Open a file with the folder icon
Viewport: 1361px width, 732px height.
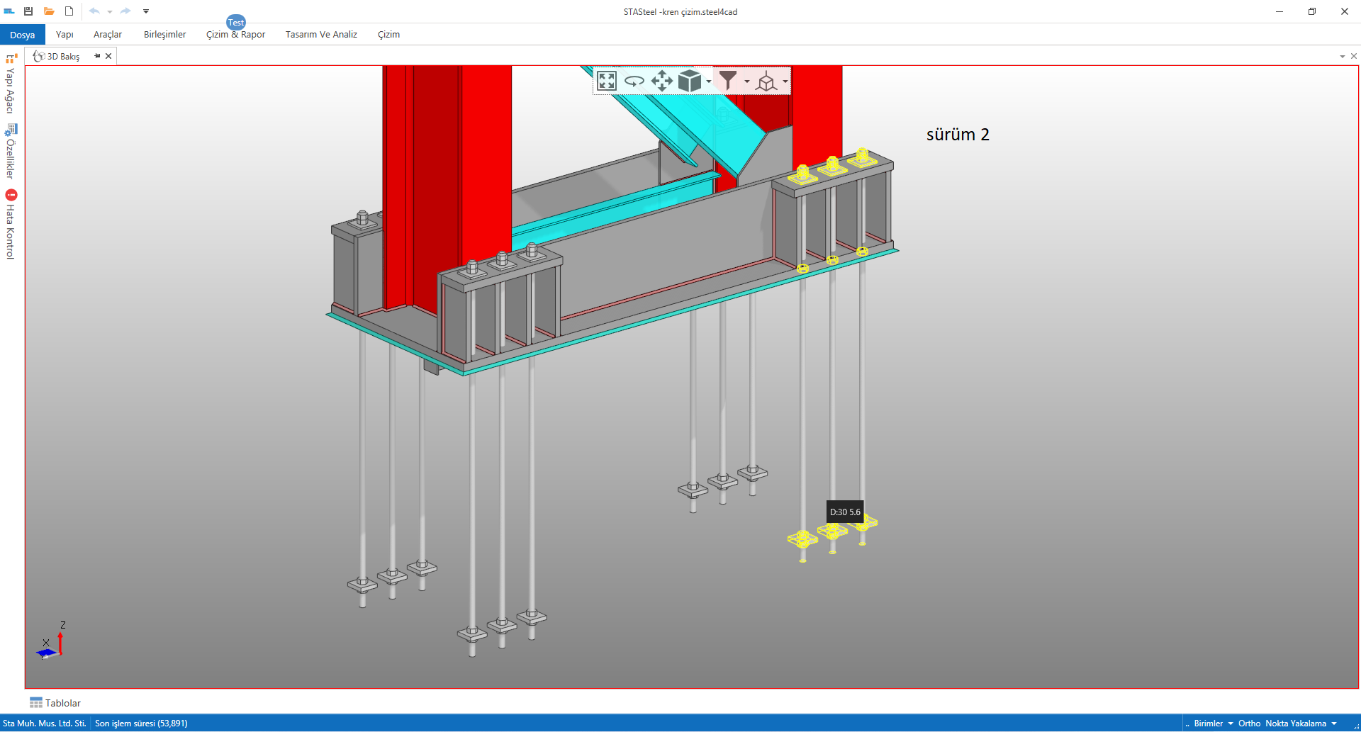(x=49, y=11)
